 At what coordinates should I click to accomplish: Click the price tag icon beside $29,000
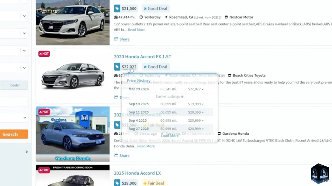click(117, 183)
